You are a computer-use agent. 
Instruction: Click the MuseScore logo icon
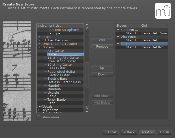point(163,11)
